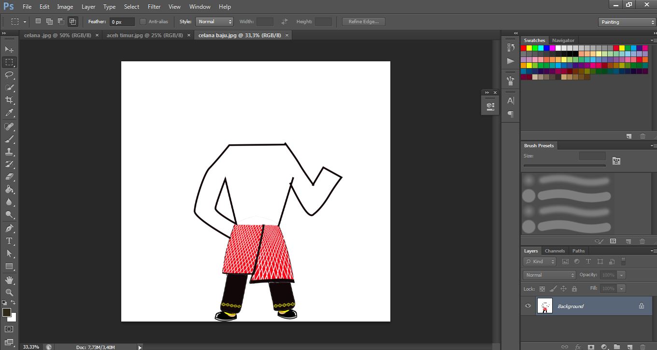Select the Lasso tool
Image resolution: width=657 pixels, height=350 pixels.
9,75
